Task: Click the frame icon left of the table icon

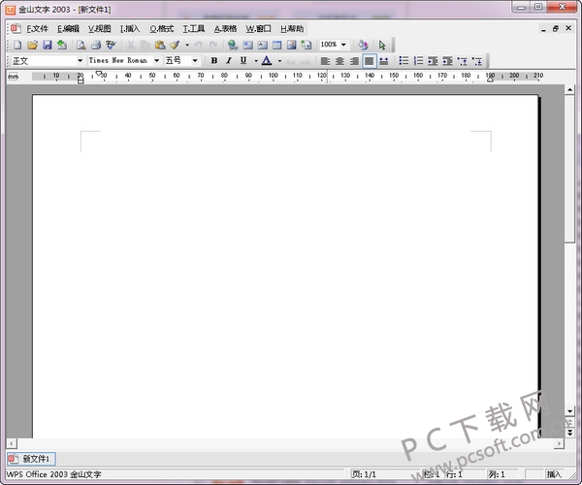Action: (x=263, y=45)
